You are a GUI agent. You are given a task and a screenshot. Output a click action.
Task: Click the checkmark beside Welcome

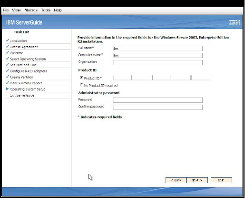[7, 52]
